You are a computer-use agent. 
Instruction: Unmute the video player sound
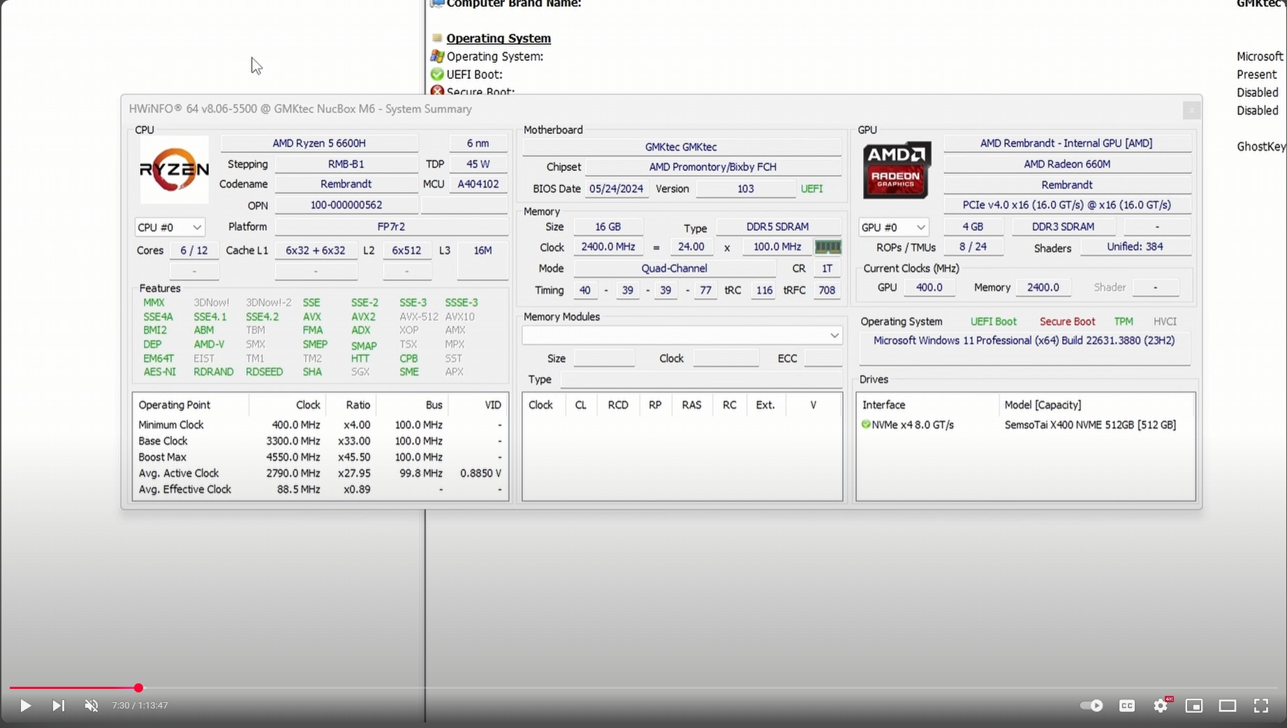click(91, 706)
